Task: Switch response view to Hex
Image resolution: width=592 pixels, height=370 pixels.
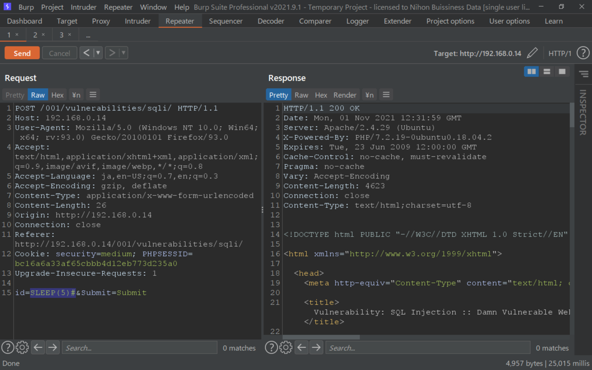Action: click(x=321, y=95)
